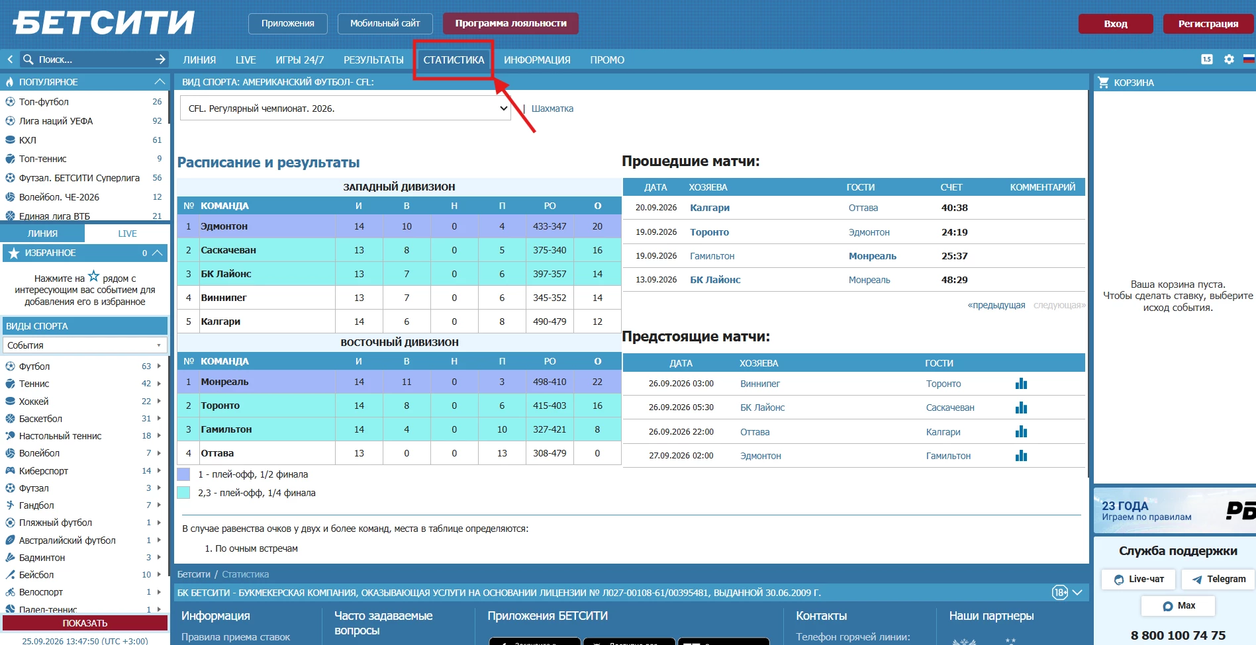Open the settings gear icon
The width and height of the screenshot is (1256, 645).
1229,60
